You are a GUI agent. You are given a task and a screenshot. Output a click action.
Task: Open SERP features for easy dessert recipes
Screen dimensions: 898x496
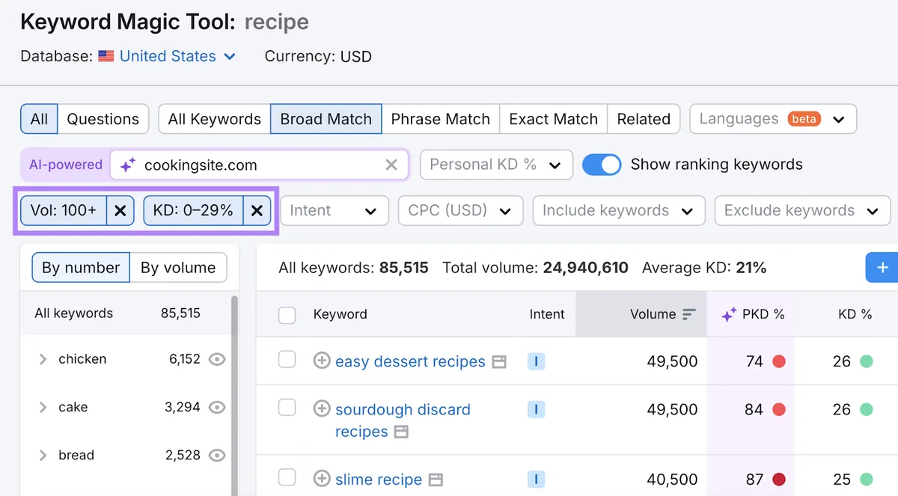click(x=499, y=362)
